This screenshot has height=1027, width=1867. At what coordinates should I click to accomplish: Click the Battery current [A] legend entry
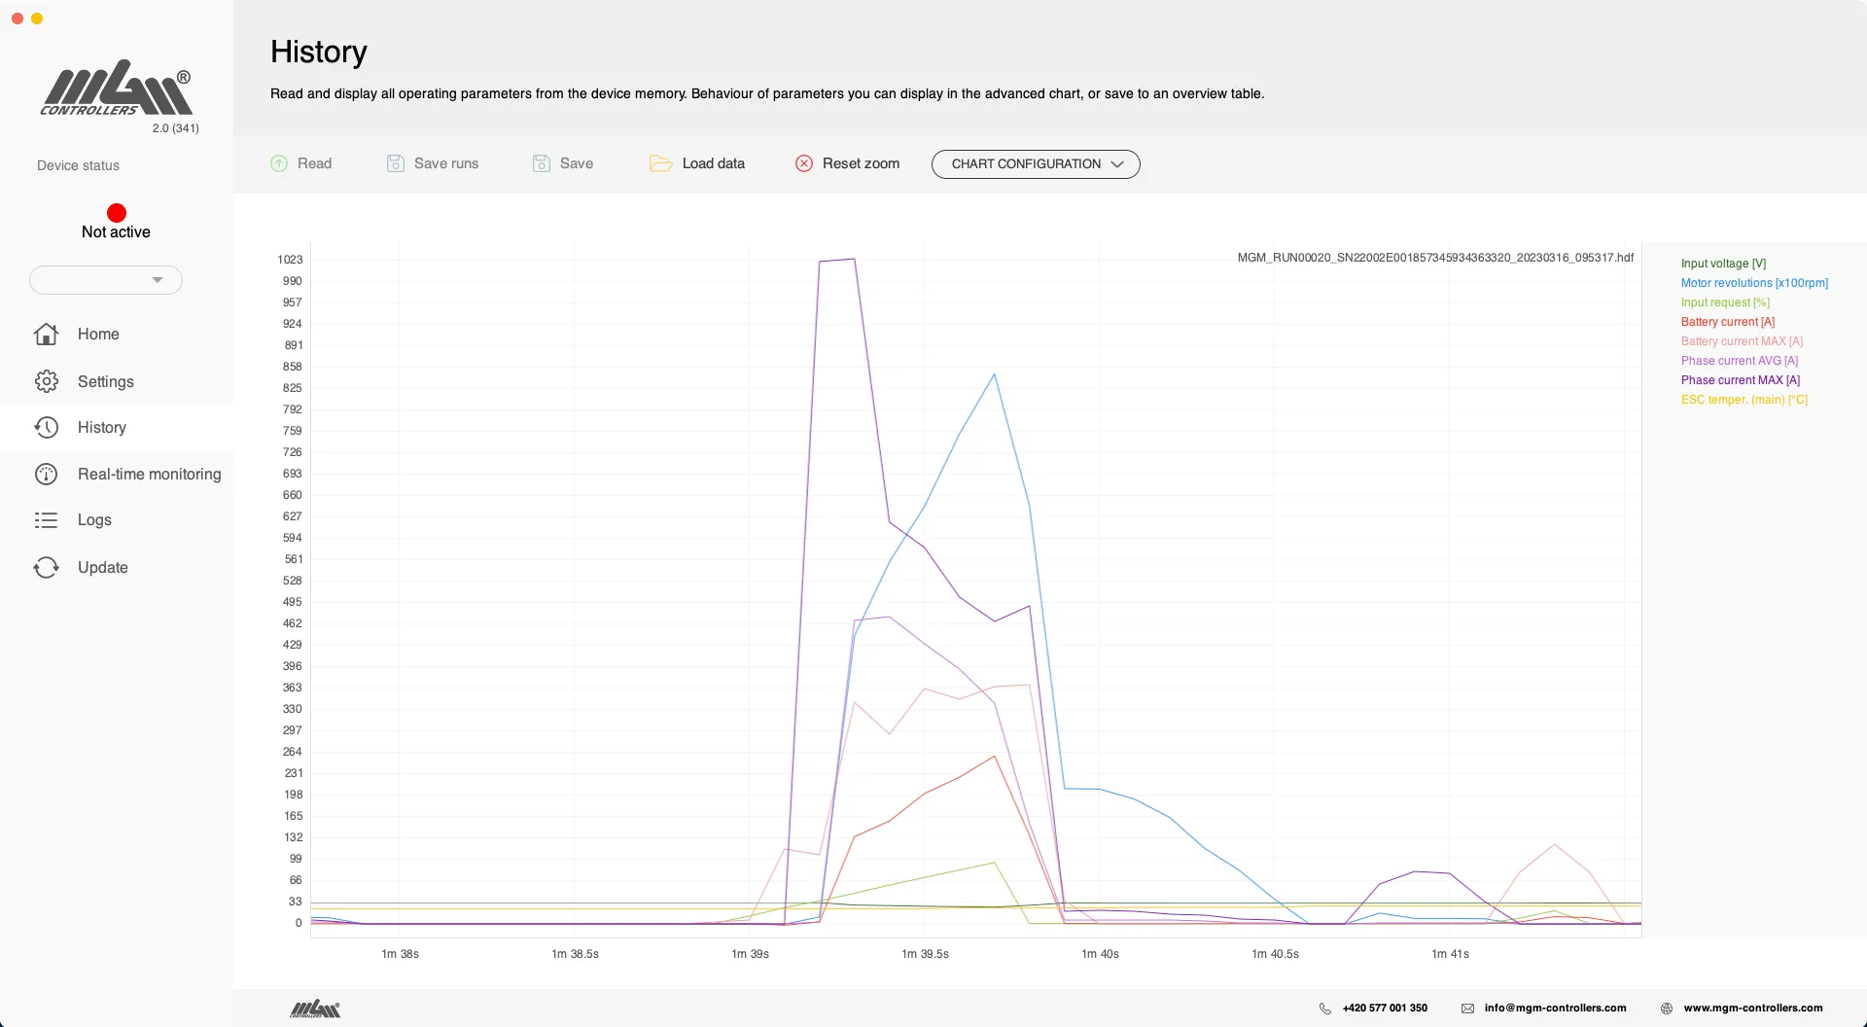[x=1727, y=322]
